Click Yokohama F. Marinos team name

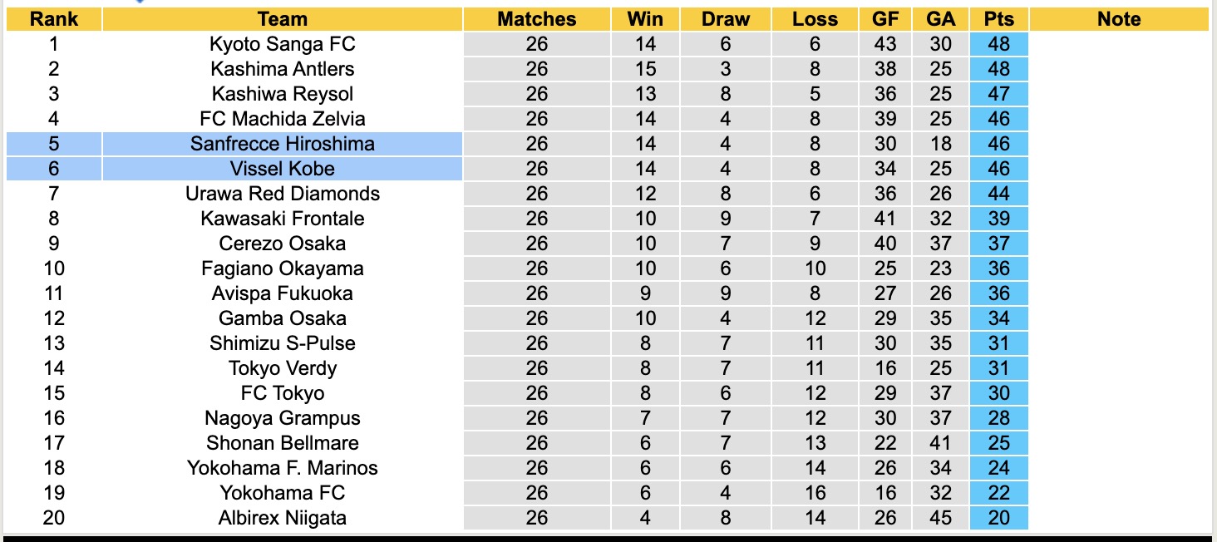[x=283, y=468]
